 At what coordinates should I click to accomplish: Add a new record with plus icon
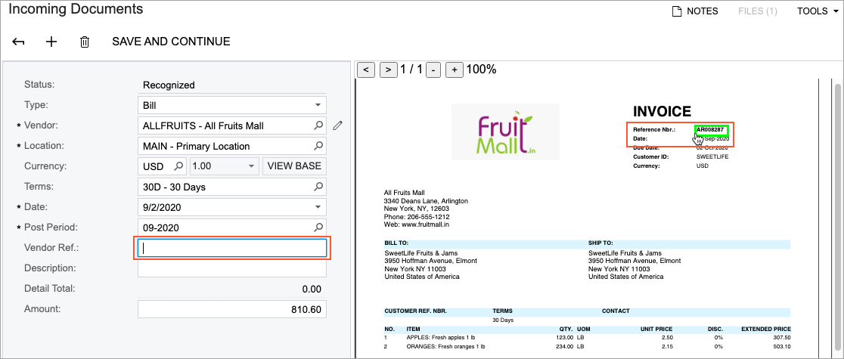pos(51,42)
